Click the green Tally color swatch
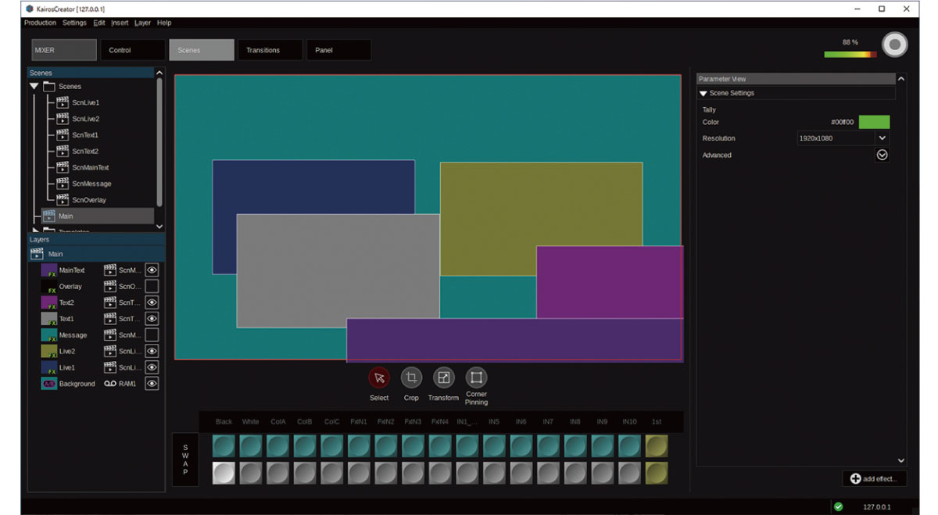The height and width of the screenshot is (515, 938). 874,122
